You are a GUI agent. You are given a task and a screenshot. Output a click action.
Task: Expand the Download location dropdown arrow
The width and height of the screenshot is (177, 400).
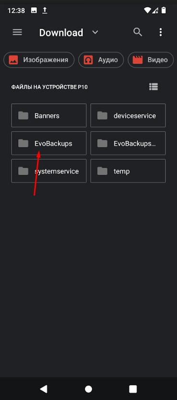tap(95, 32)
